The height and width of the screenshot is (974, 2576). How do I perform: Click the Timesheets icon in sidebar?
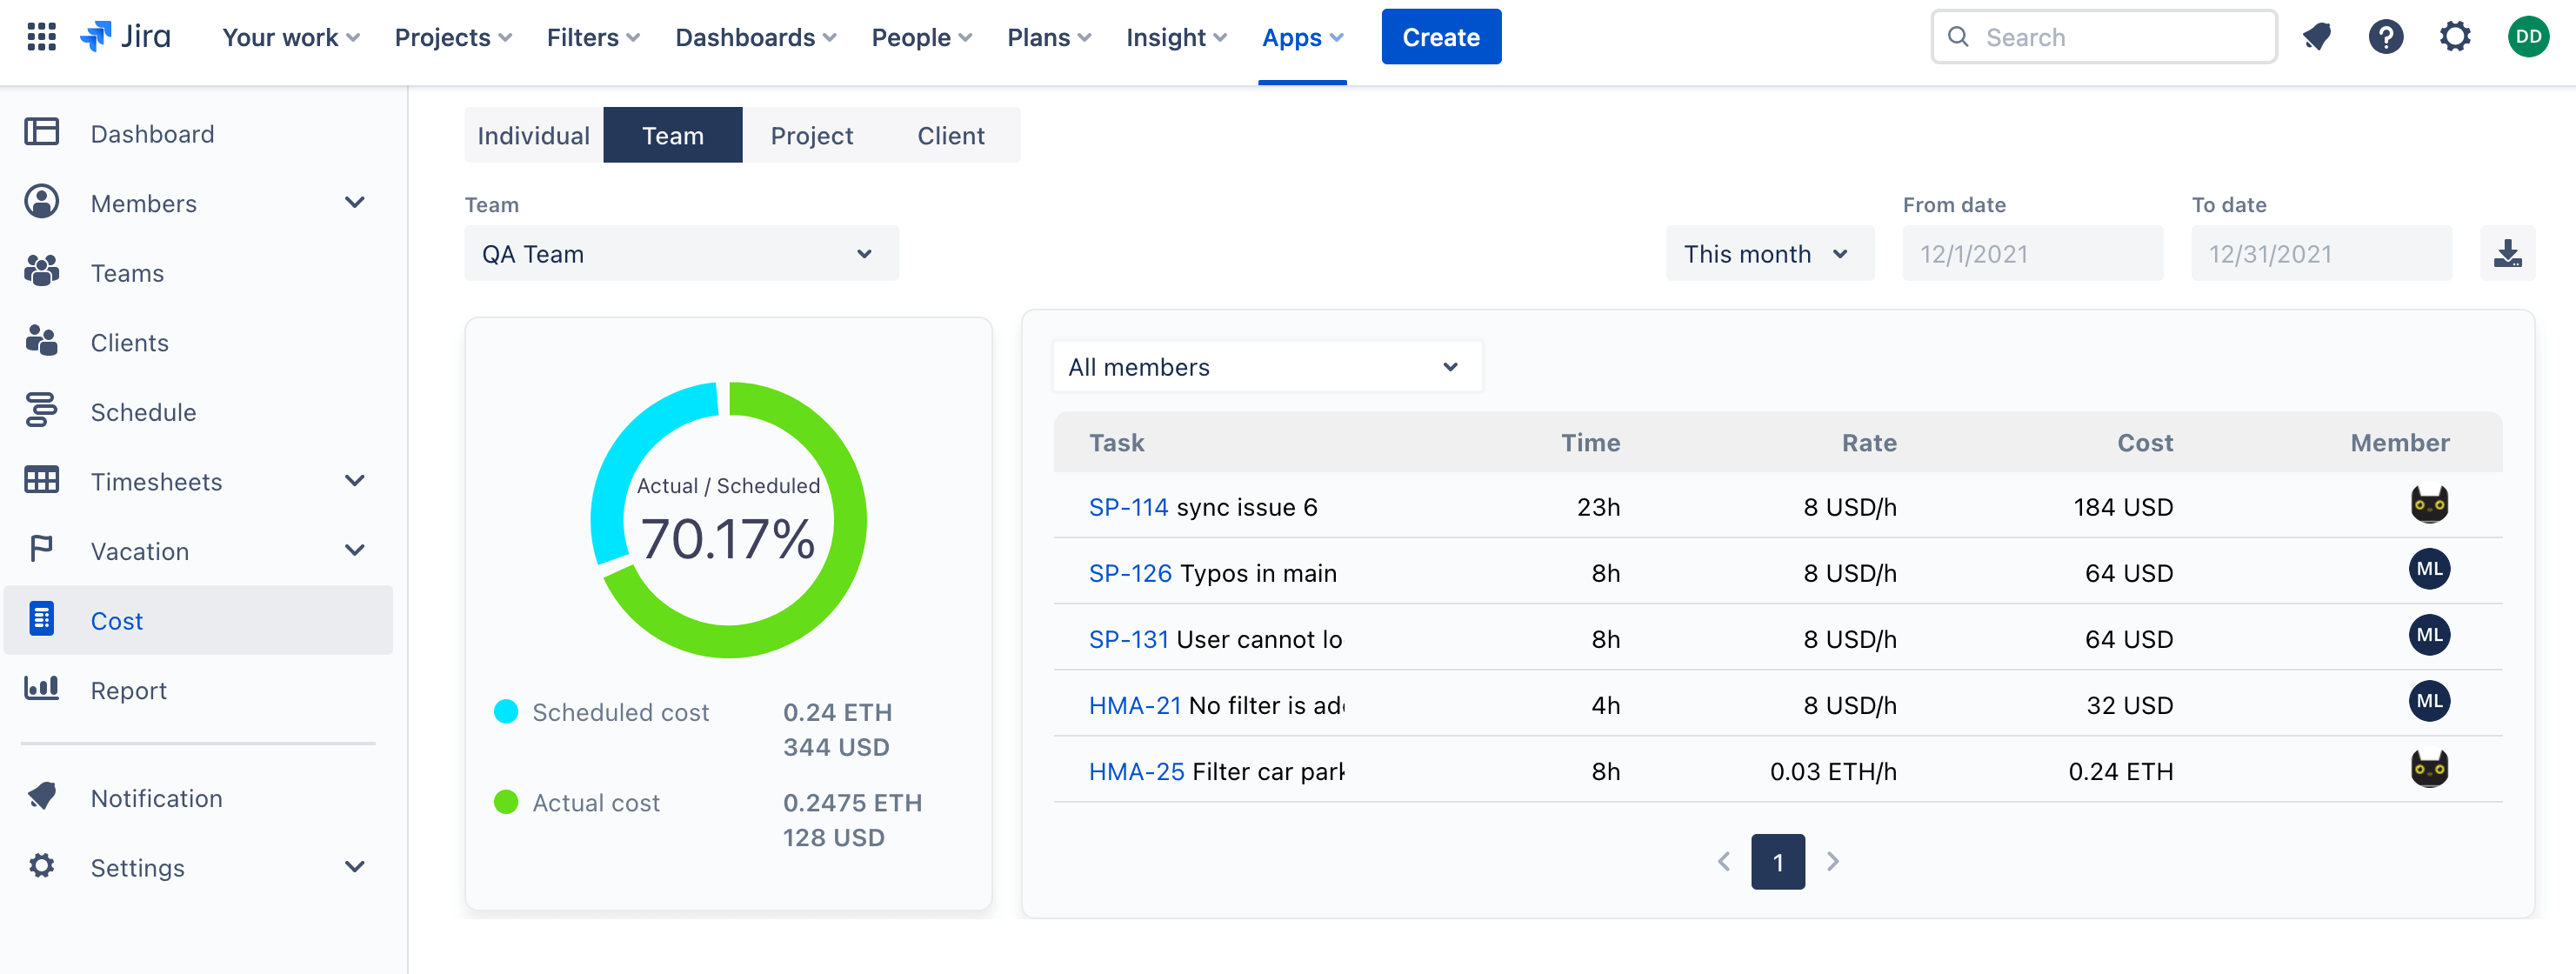(39, 480)
